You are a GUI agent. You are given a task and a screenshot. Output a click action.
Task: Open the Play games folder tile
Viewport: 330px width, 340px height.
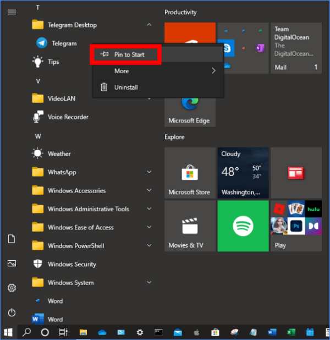click(x=296, y=226)
